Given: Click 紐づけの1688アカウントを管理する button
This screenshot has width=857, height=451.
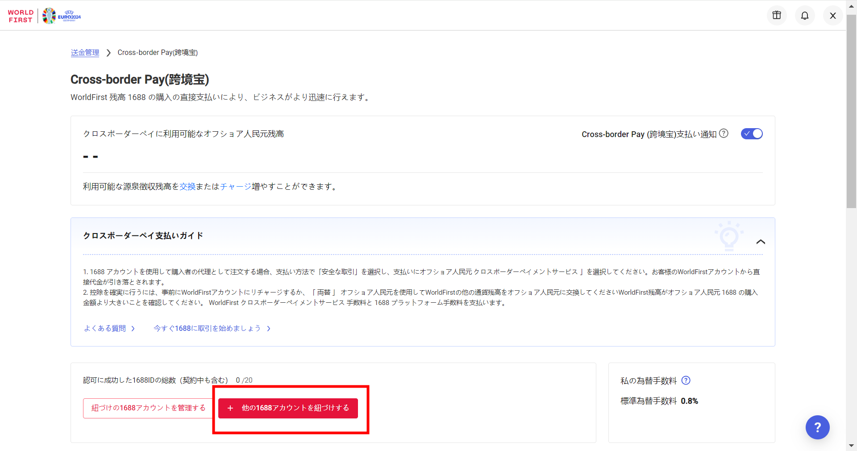Looking at the screenshot, I should (148, 408).
